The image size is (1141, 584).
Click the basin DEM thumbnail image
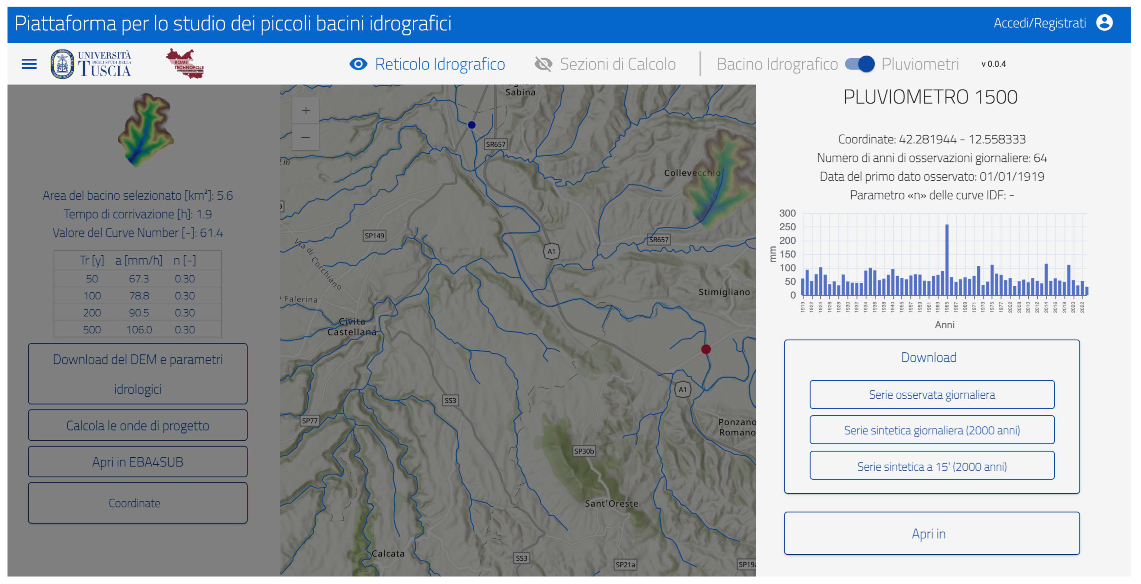[146, 129]
